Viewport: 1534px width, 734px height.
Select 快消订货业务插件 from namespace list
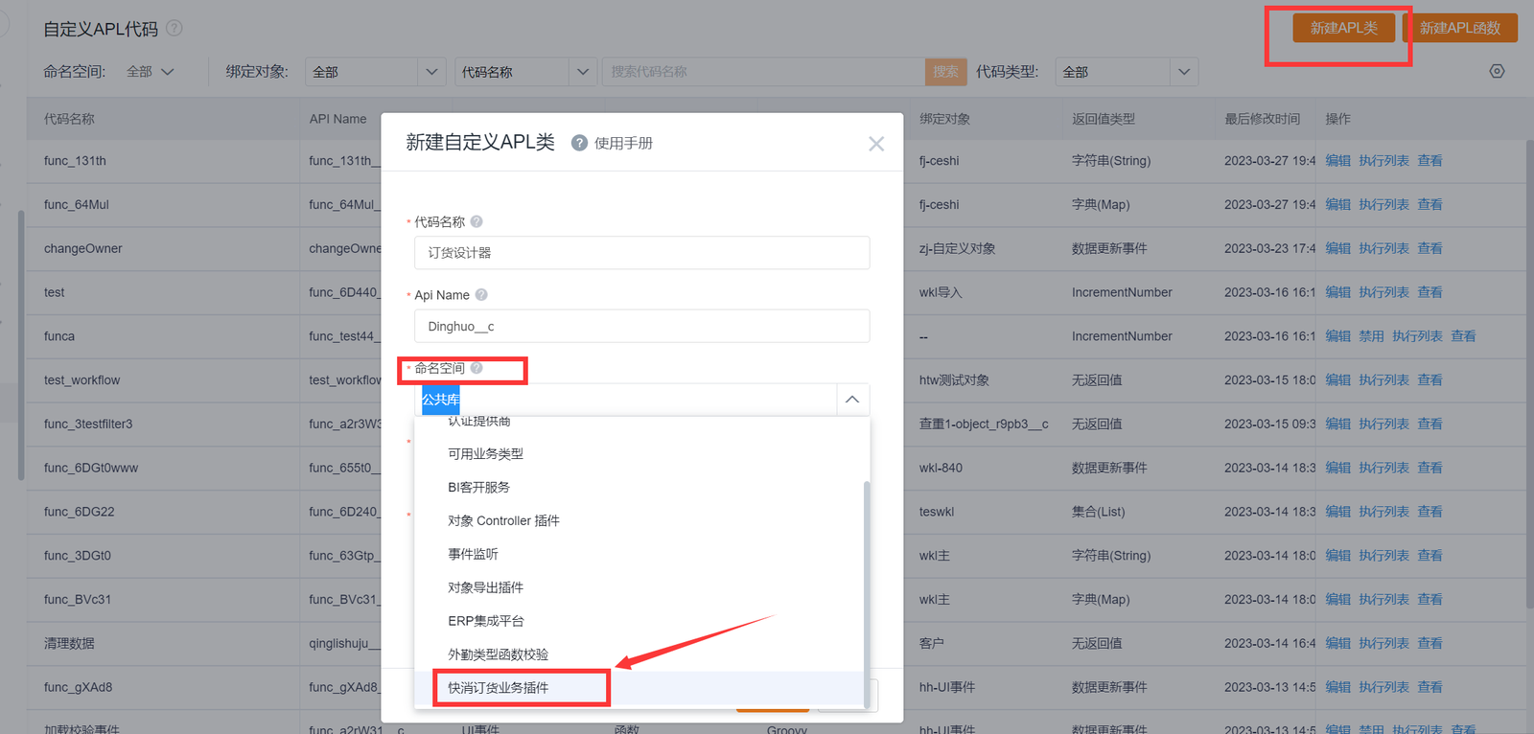(499, 688)
